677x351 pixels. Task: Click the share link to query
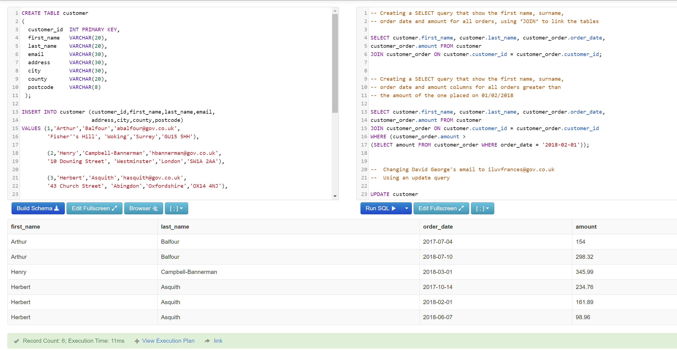218,341
